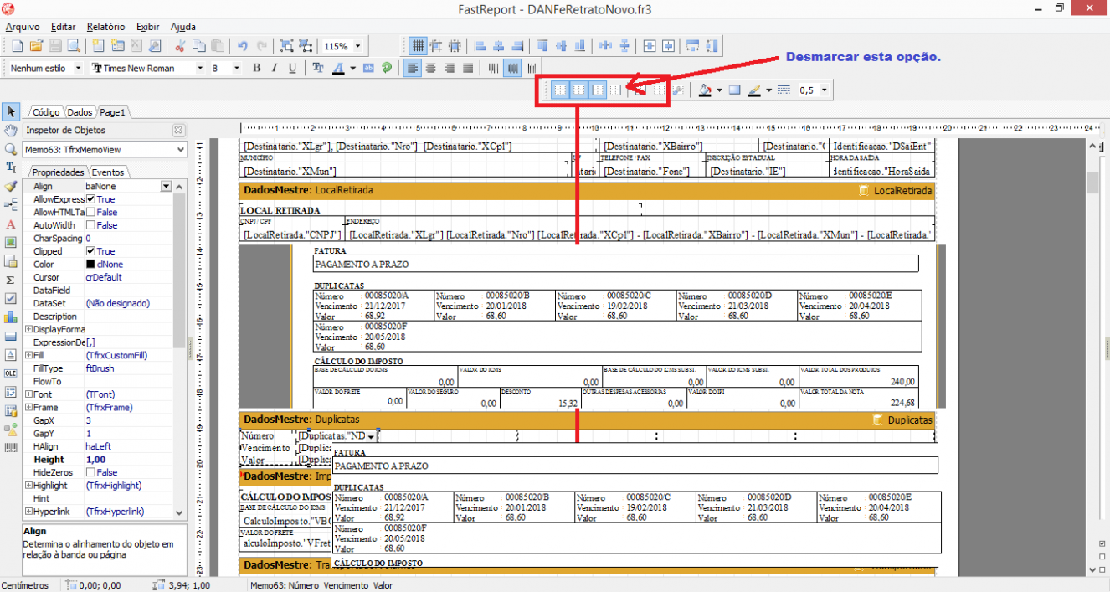The height and width of the screenshot is (592, 1110).
Task: Check the AutoWidth property checkbox
Action: pyautogui.click(x=91, y=225)
